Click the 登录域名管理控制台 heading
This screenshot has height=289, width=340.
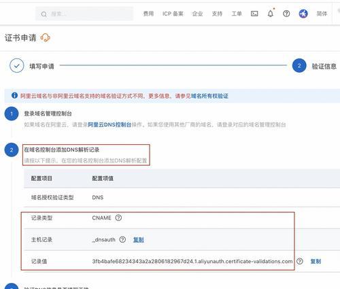click(x=48, y=114)
